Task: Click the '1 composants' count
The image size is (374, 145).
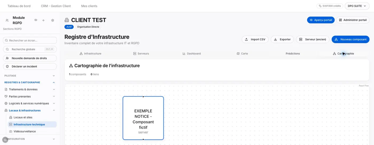Action: (x=77, y=74)
